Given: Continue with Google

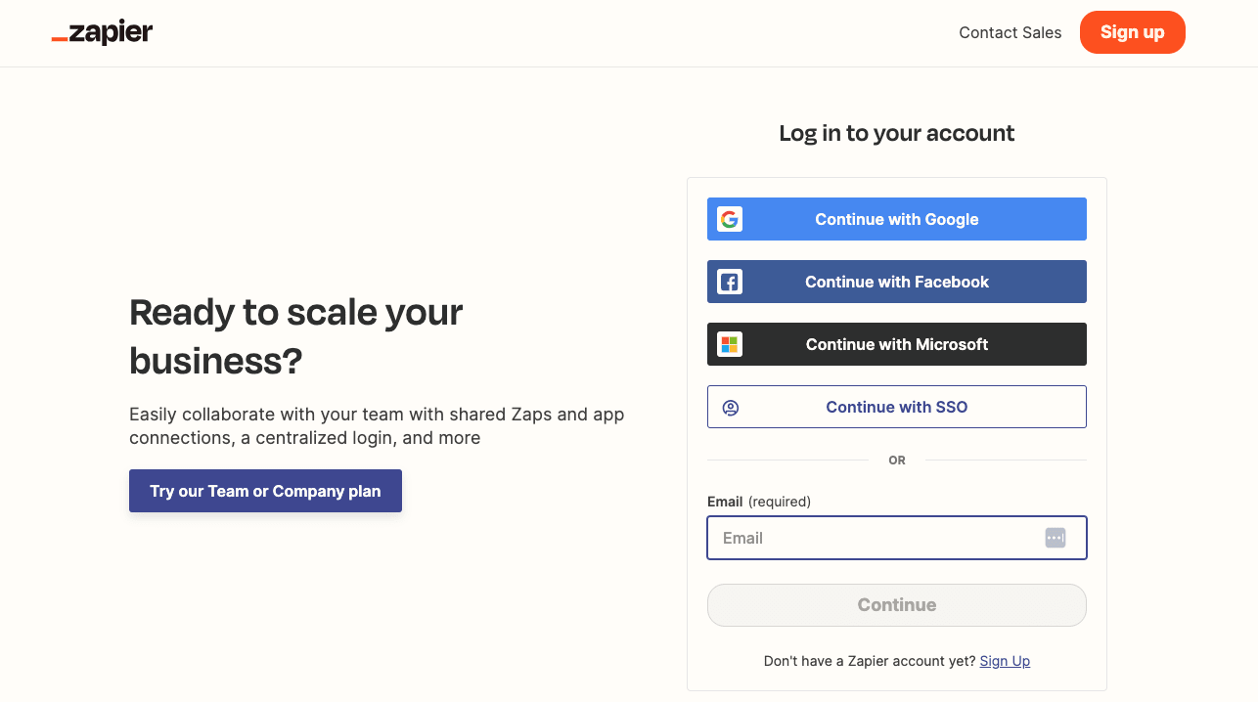Looking at the screenshot, I should click(x=896, y=219).
